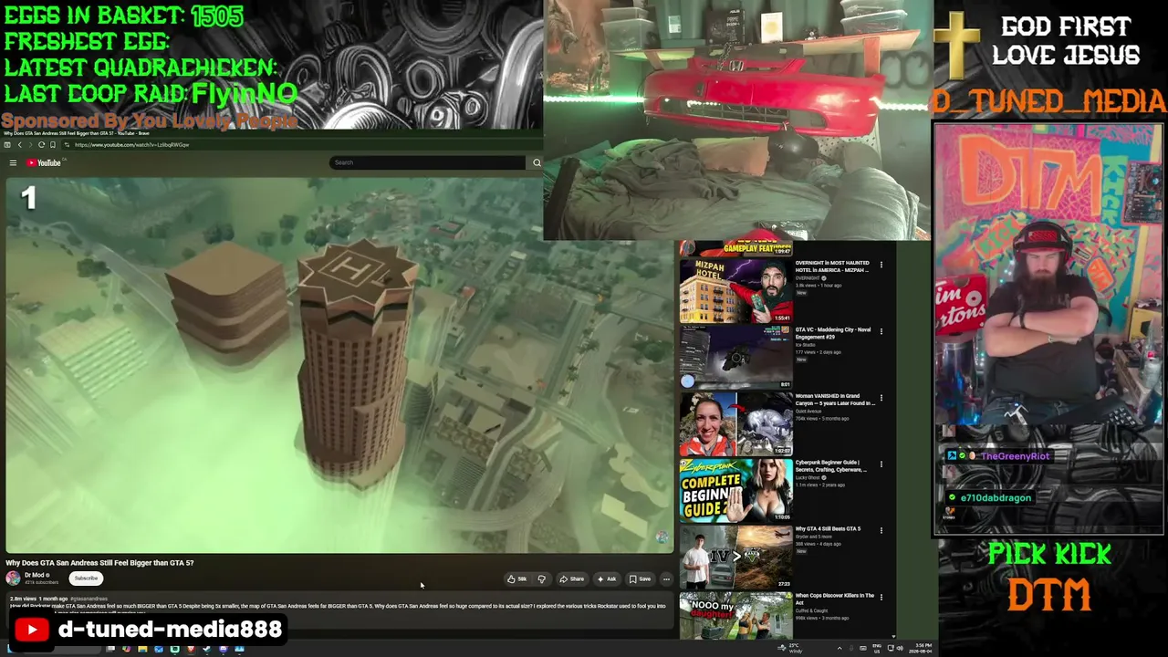Open the Why GTA 4 Still Beats GTA 5 thumbnail
This screenshot has width=1168, height=657.
[x=735, y=558]
